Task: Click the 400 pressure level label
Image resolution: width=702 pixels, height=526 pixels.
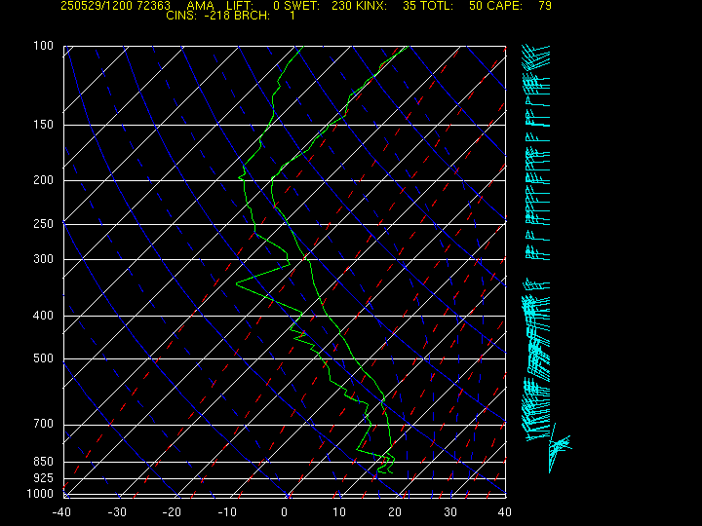Action: (x=44, y=315)
